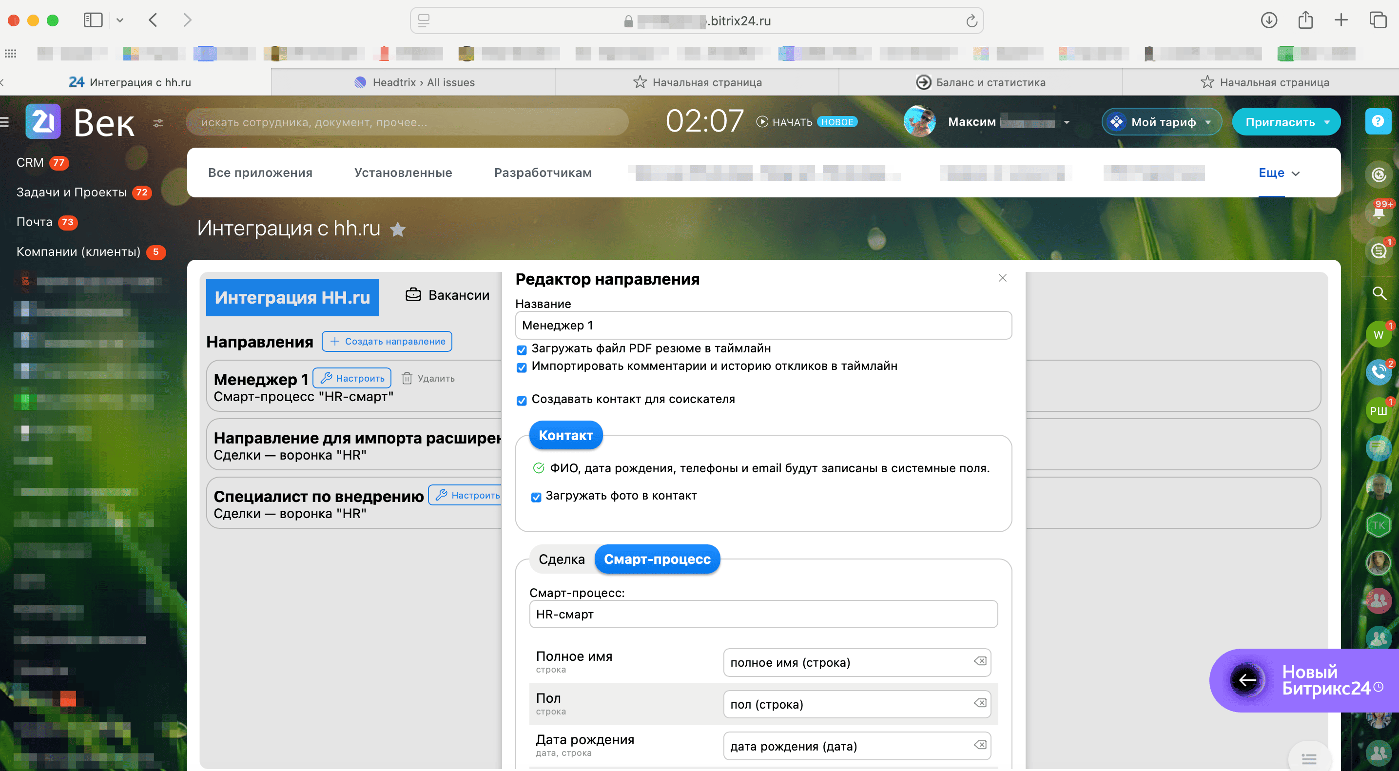Clear the 'пол (строка)' field mapping
Viewport: 1399px width, 771px height.
(x=980, y=703)
